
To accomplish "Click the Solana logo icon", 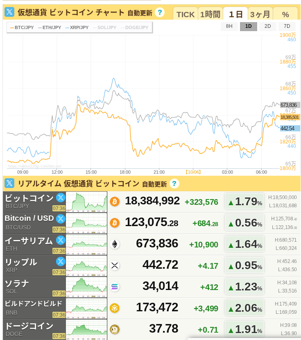I will tap(115, 287).
